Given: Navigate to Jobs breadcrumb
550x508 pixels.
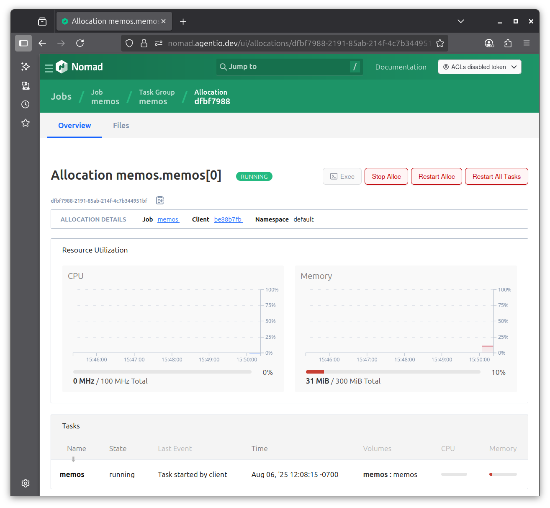Looking at the screenshot, I should [x=61, y=96].
